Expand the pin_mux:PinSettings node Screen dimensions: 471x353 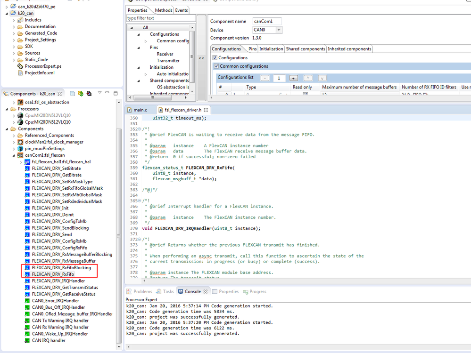(14, 149)
